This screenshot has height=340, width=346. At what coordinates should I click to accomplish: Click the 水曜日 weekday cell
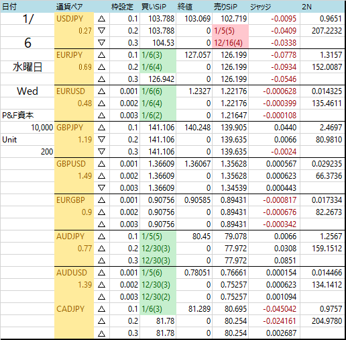click(x=27, y=67)
